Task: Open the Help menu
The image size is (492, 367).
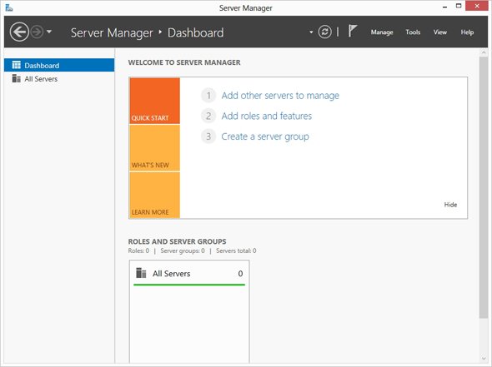Action: coord(467,32)
